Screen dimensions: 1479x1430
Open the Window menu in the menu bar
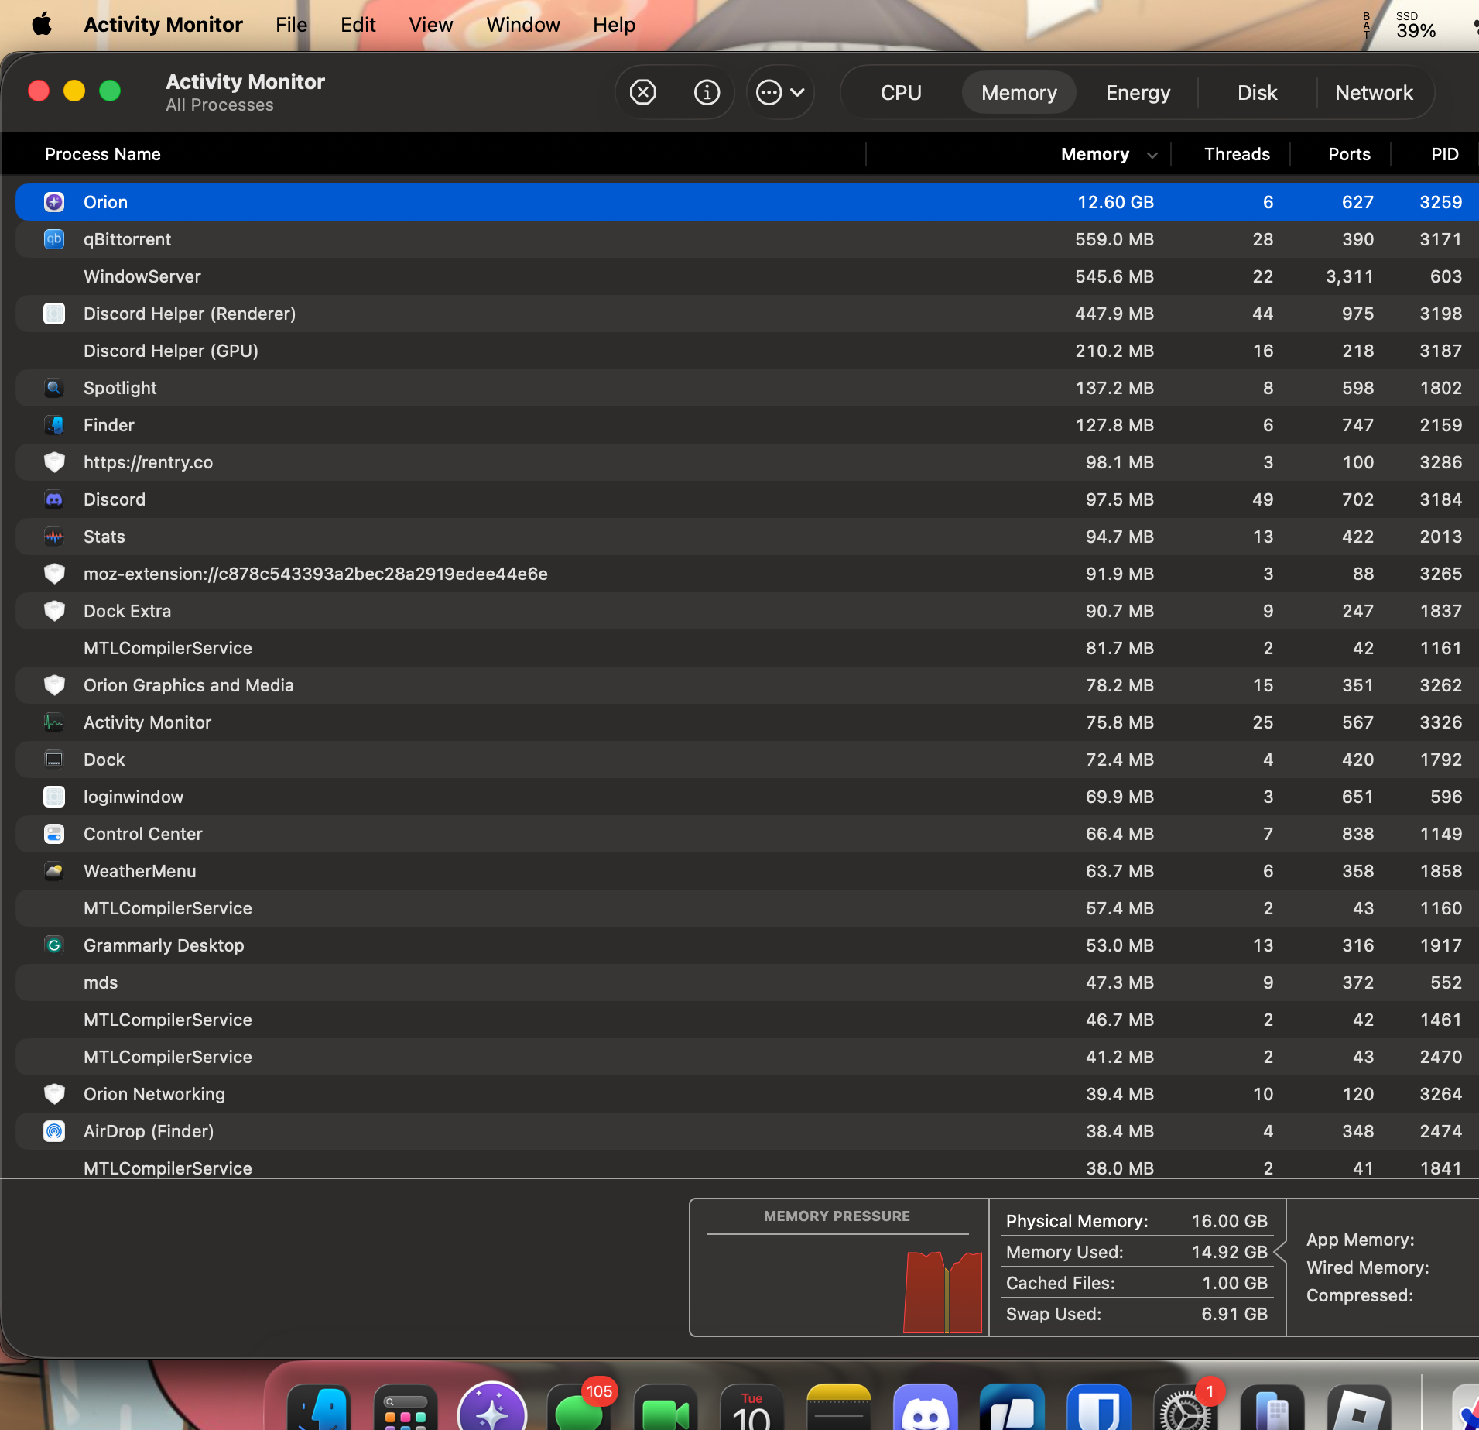coord(523,24)
